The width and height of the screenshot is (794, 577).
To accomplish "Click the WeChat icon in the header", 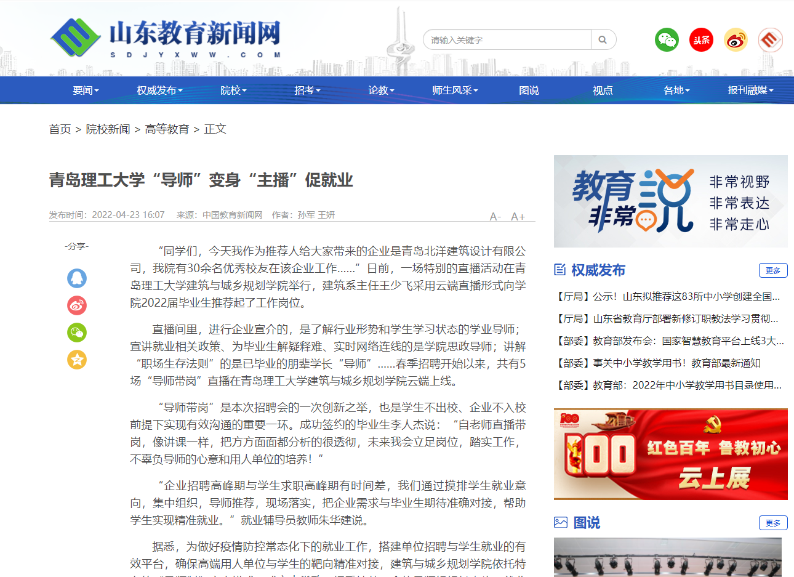I will (667, 40).
